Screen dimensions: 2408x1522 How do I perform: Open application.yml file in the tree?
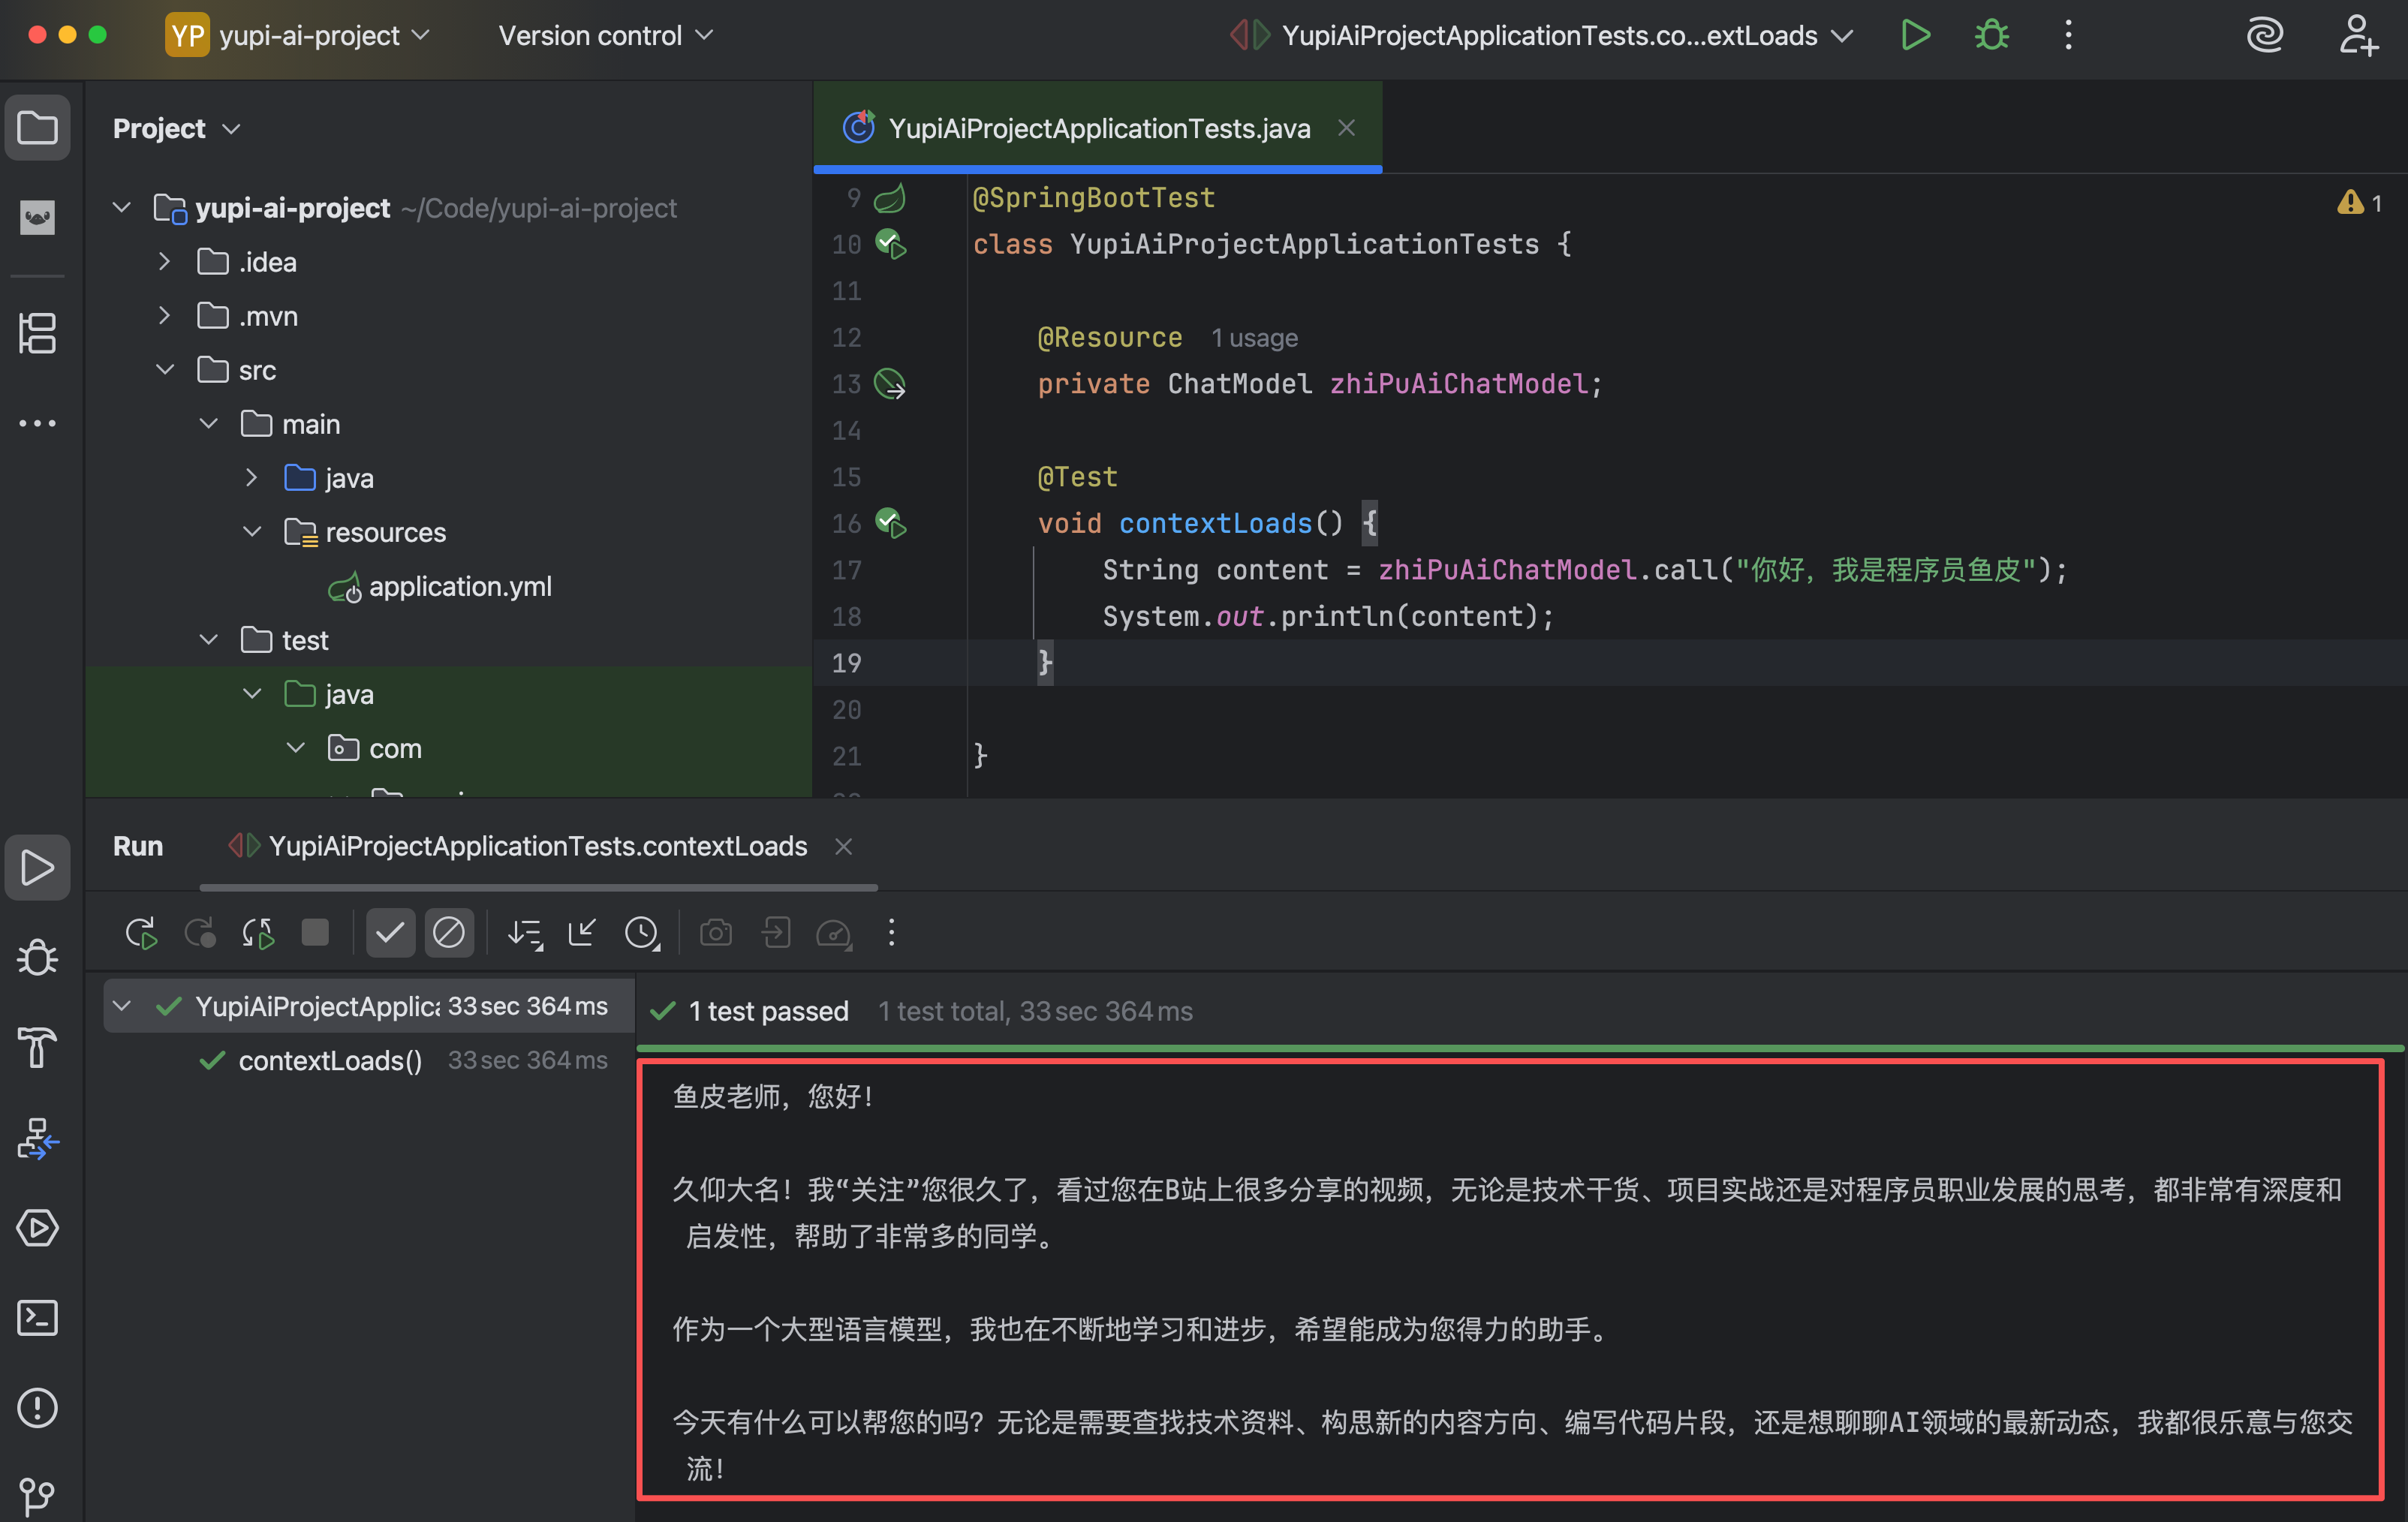pos(459,586)
